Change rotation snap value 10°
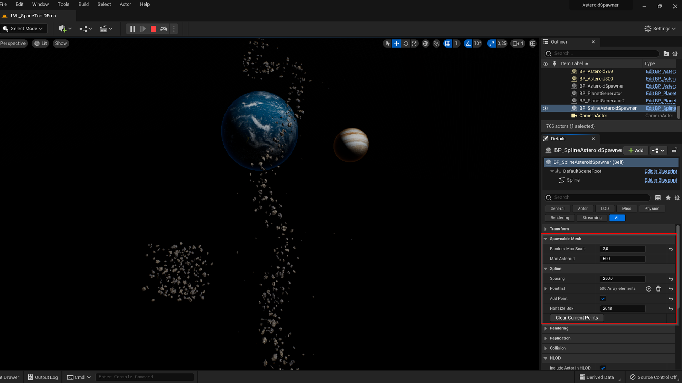This screenshot has height=383, width=682. [477, 43]
